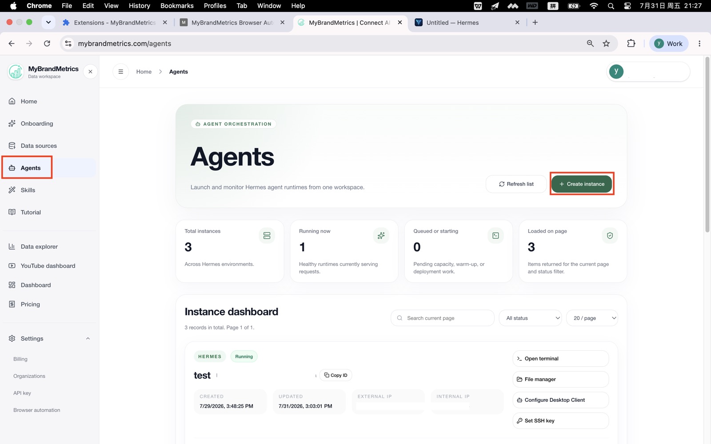711x444 pixels.
Task: Click Open terminal button
Action: pyautogui.click(x=561, y=359)
